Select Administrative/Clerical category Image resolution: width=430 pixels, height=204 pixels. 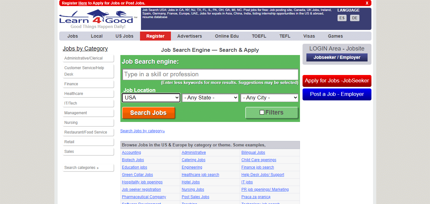click(89, 58)
